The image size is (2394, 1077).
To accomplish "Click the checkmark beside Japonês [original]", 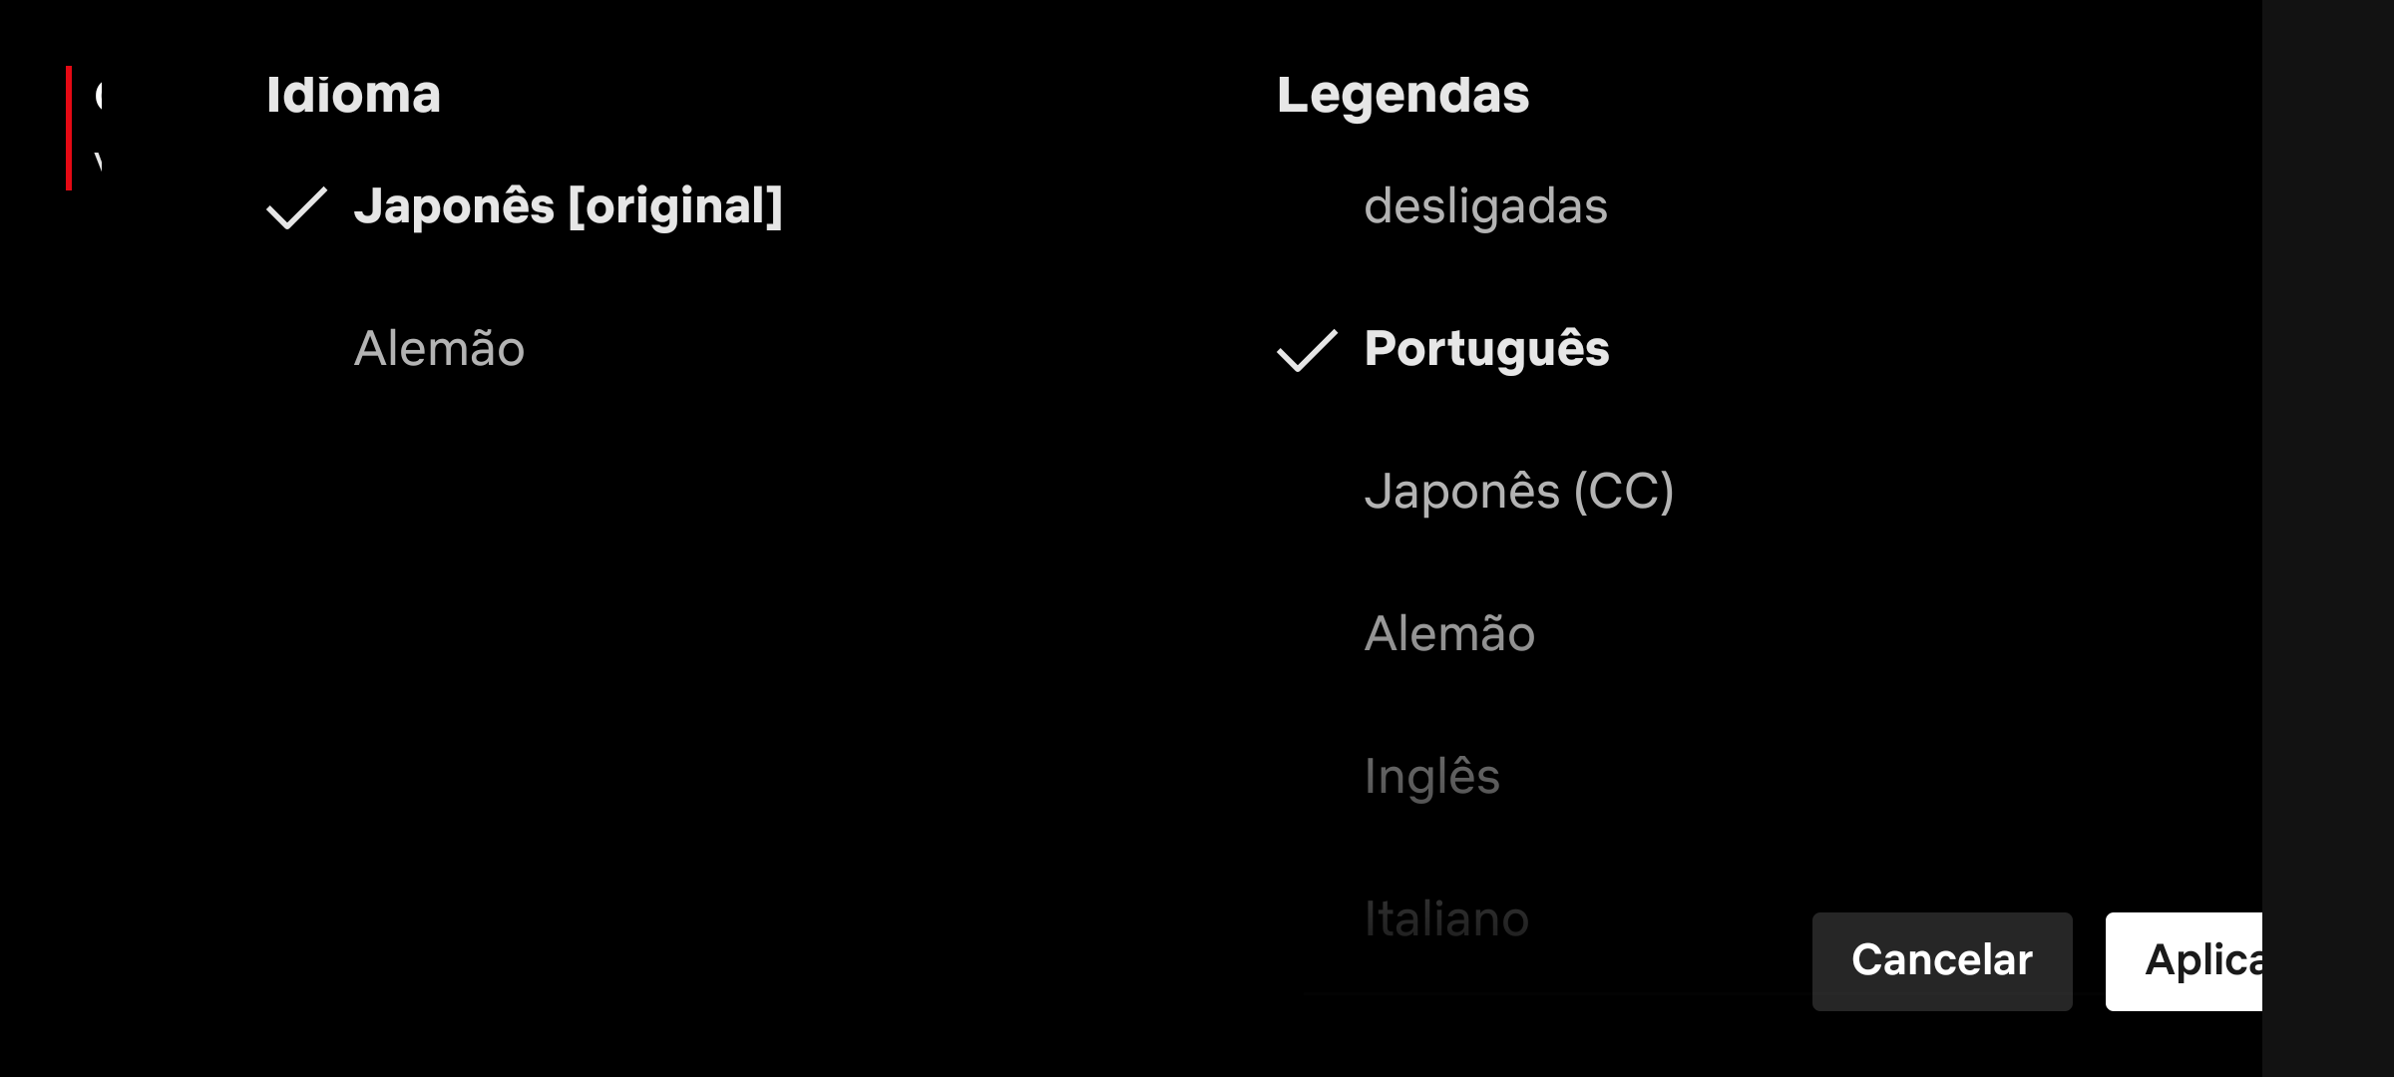I will pos(296,207).
